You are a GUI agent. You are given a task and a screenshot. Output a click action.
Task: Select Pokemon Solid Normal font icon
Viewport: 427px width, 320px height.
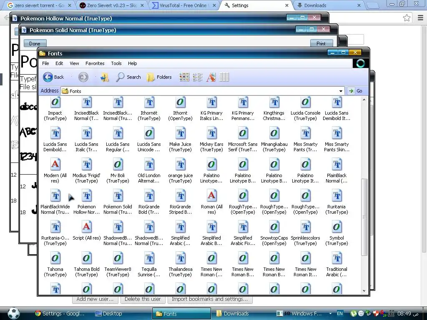pos(118,196)
